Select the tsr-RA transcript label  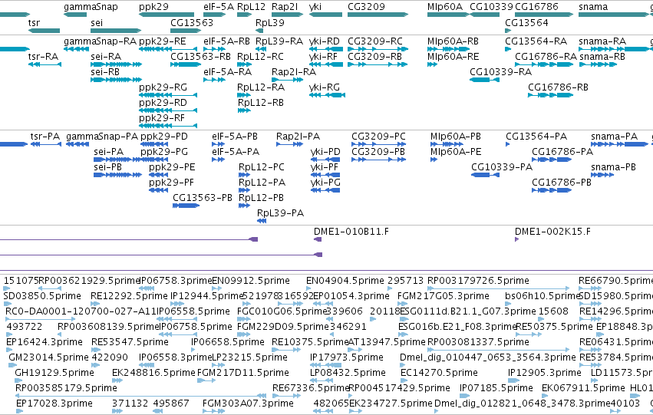point(43,57)
